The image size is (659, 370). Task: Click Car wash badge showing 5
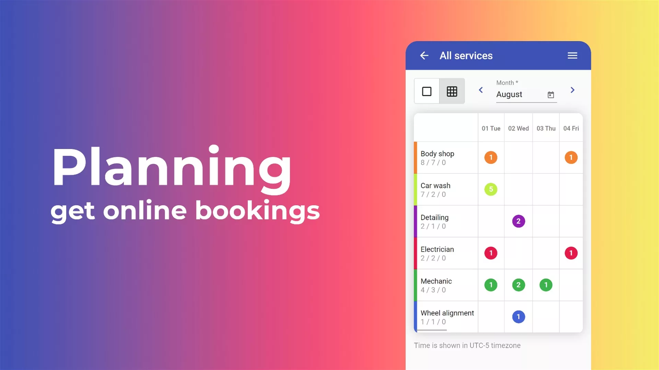(x=491, y=189)
